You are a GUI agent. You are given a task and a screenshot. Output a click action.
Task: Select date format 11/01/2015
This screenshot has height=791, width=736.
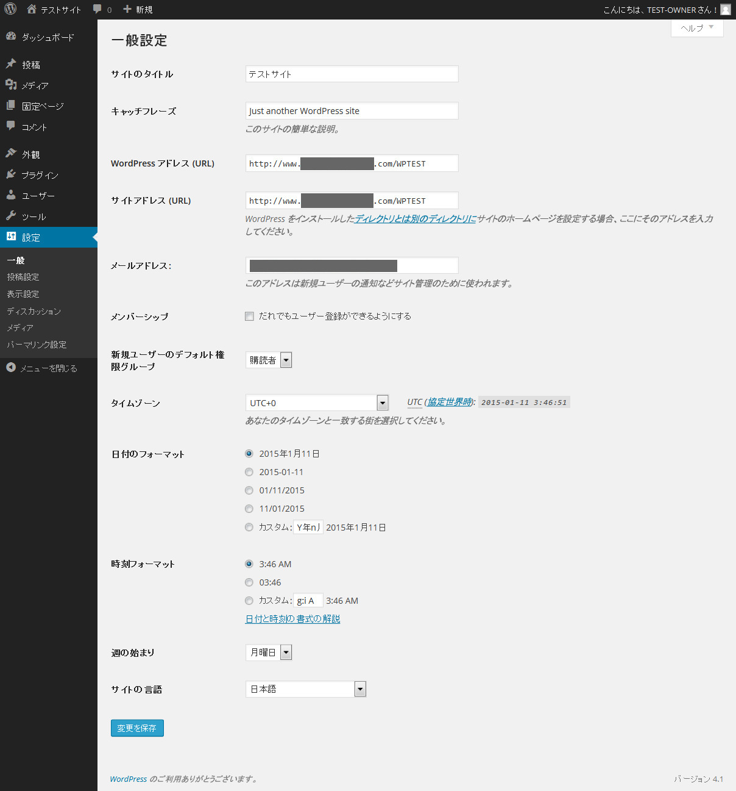(249, 509)
